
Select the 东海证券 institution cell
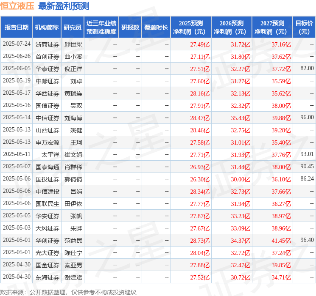coord(48,277)
